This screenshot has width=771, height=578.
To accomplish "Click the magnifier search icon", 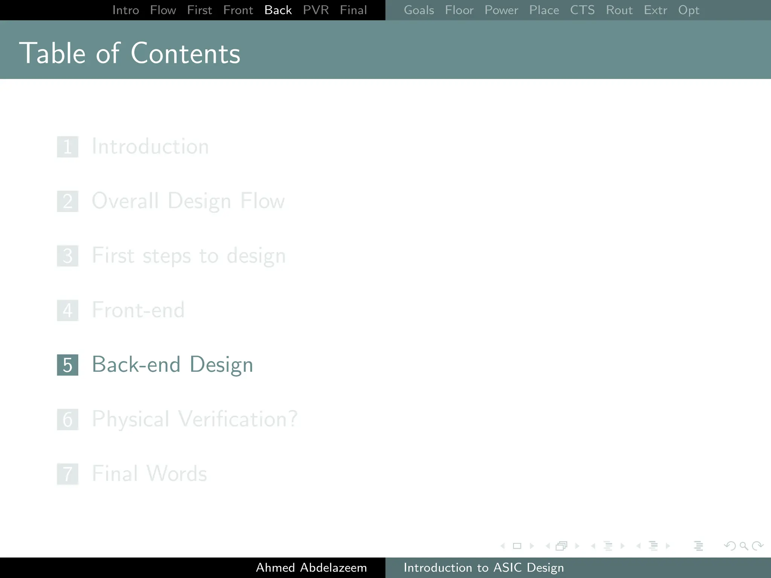I will (744, 546).
